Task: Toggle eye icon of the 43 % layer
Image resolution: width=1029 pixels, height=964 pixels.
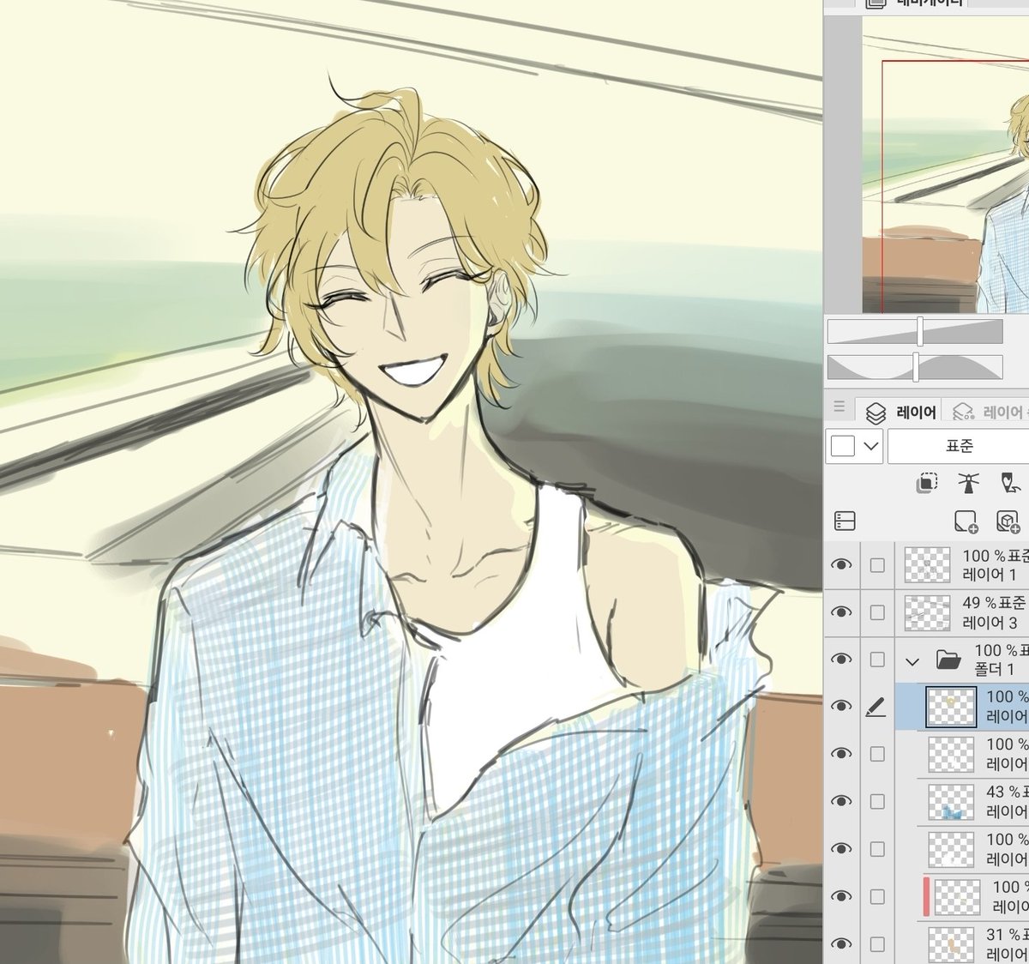Action: pyautogui.click(x=842, y=801)
